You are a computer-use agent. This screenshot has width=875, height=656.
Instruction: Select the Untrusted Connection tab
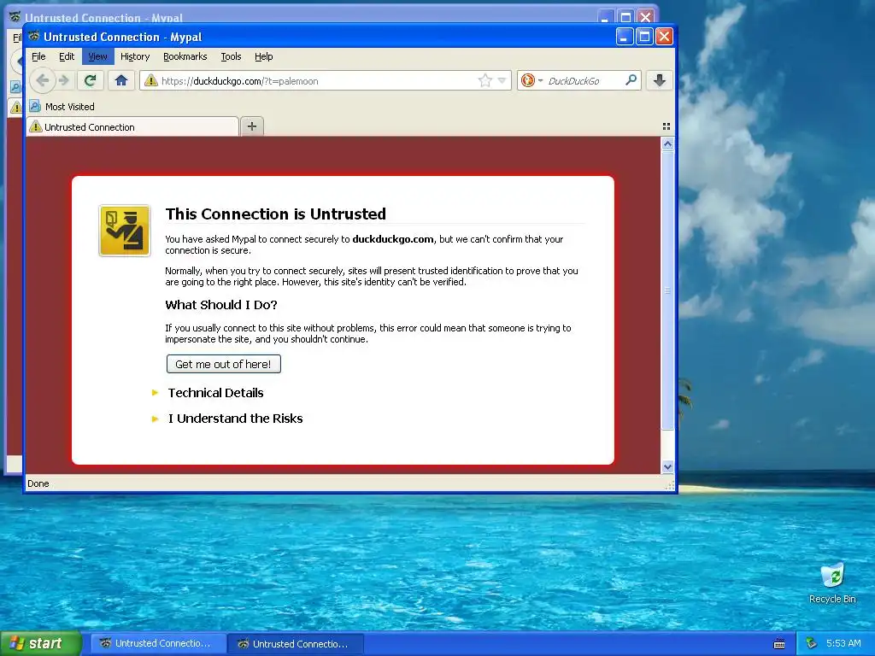132,127
